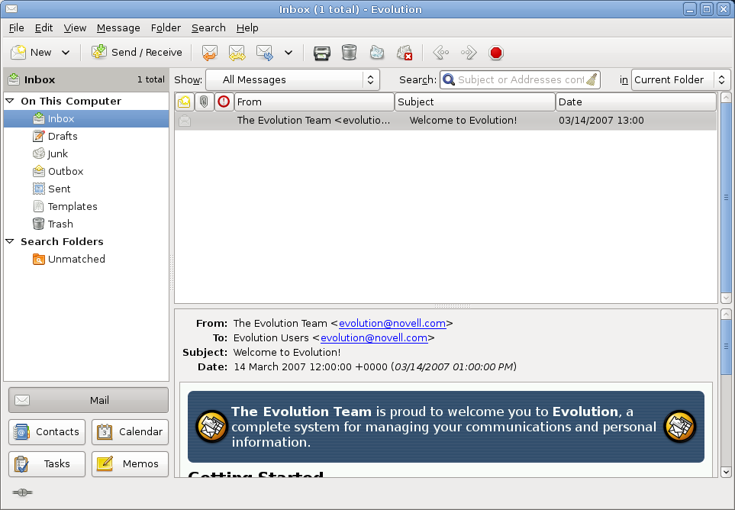
Task: Click the message list vertical scrollbar
Action: [726, 197]
